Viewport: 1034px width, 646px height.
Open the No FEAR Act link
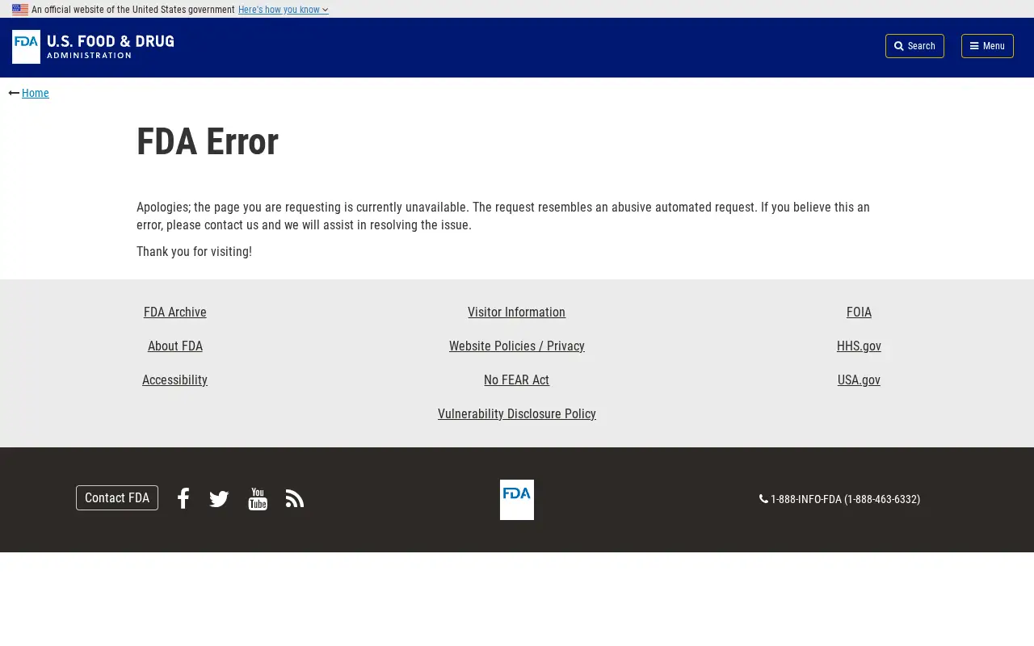[x=517, y=380]
